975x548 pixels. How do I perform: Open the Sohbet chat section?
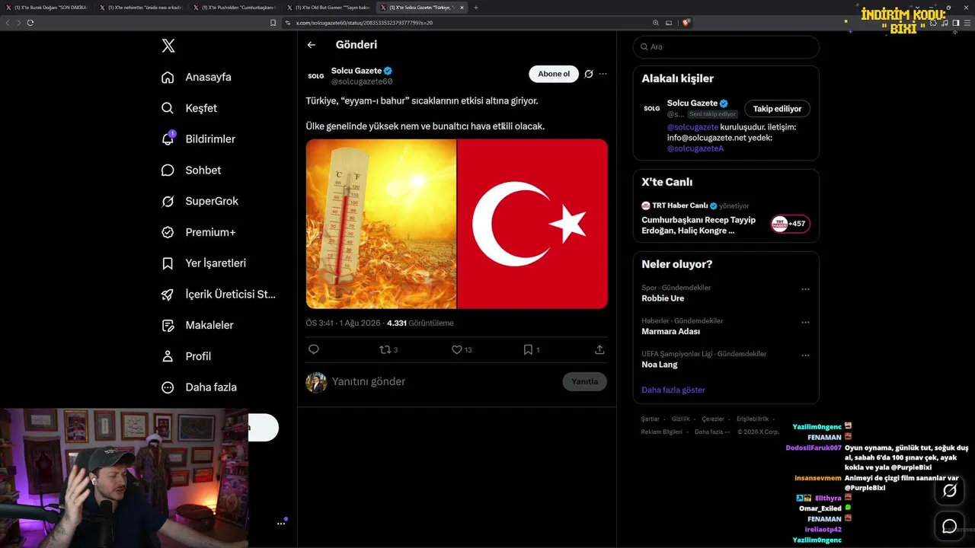tap(191, 170)
